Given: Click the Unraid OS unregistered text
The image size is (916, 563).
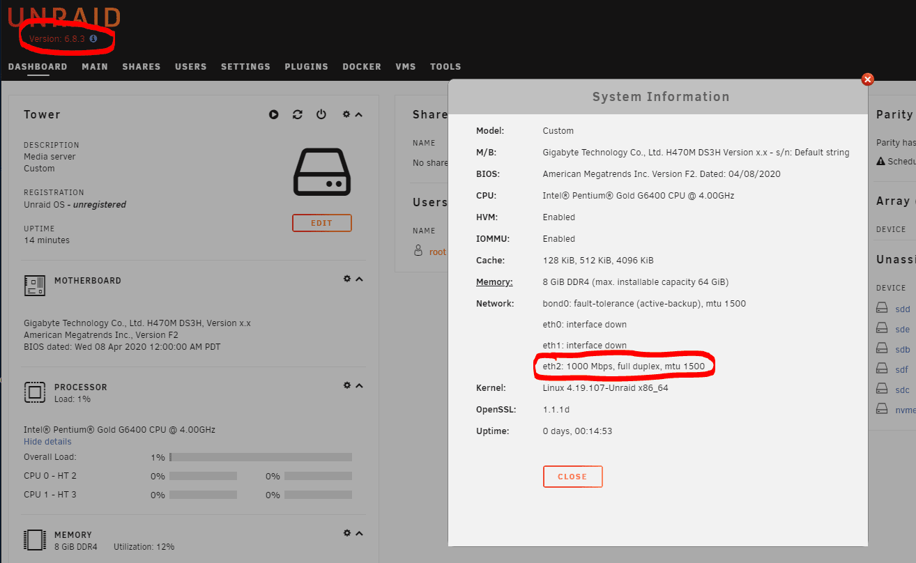Looking at the screenshot, I should pos(75,205).
